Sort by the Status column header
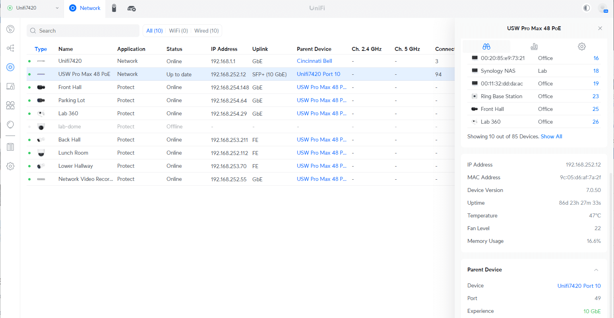 pos(174,49)
